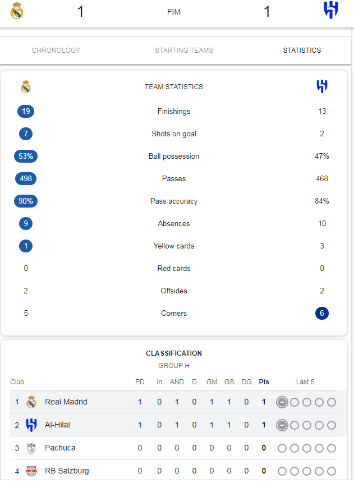Click the Group H heading
The image size is (354, 483).
174,366
